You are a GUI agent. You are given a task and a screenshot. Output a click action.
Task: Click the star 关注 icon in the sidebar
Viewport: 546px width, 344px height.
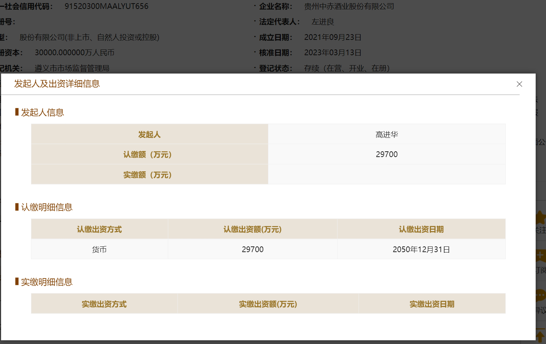point(541,217)
